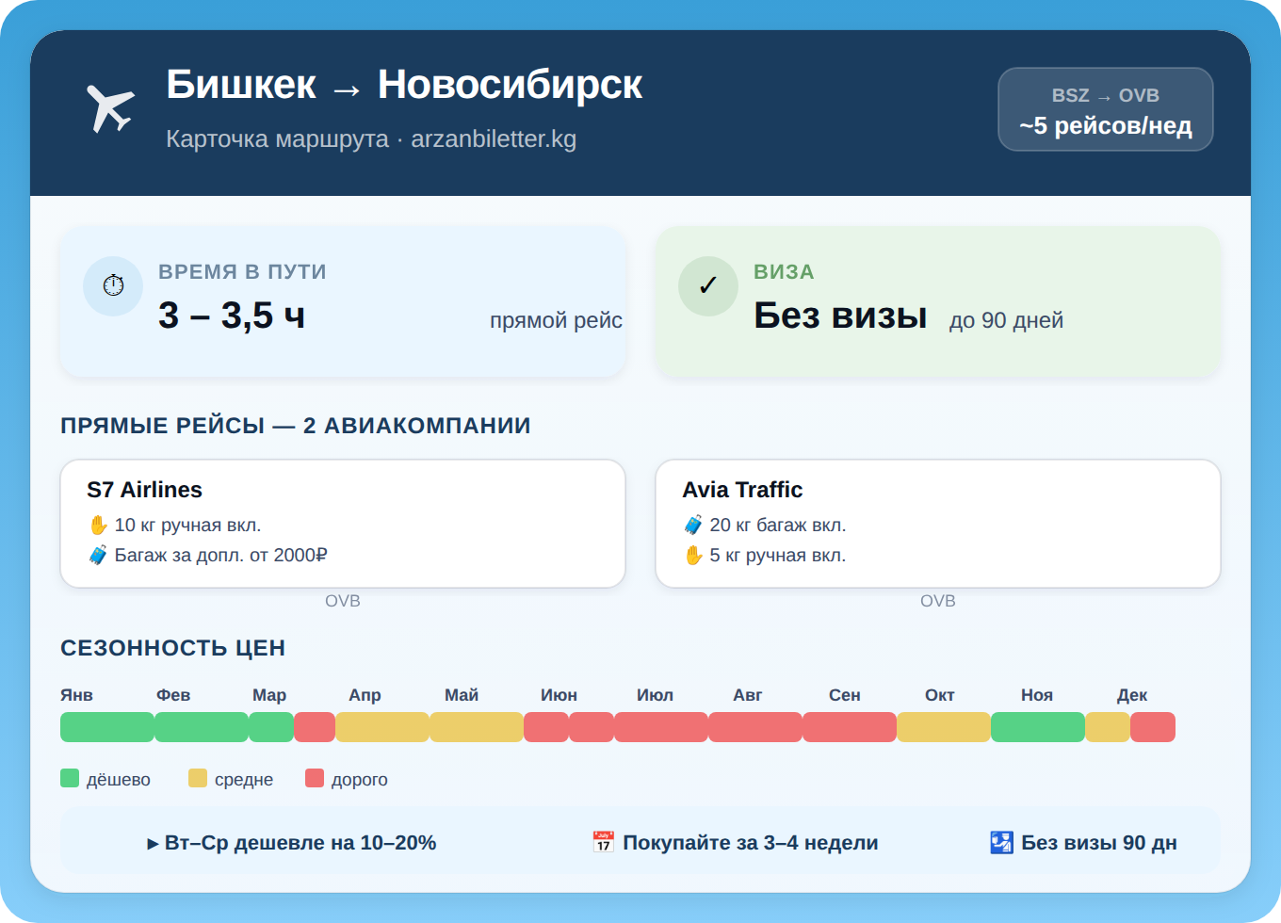
Task: Click the passport stamp icon near 'Без визы 90 дн'
Action: point(1001,842)
